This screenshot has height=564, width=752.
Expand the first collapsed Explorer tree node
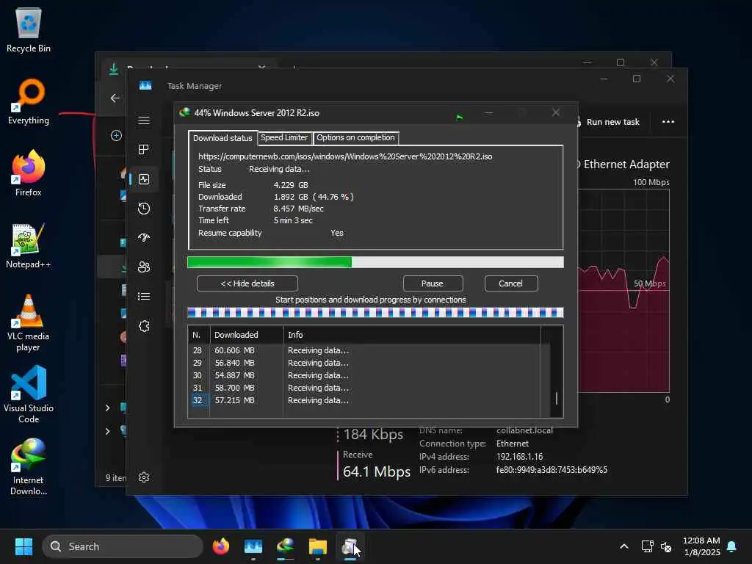point(107,408)
